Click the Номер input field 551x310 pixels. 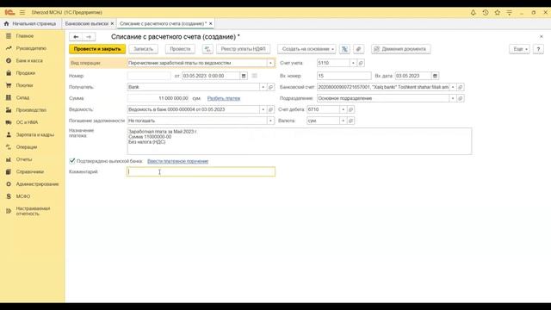click(x=149, y=76)
